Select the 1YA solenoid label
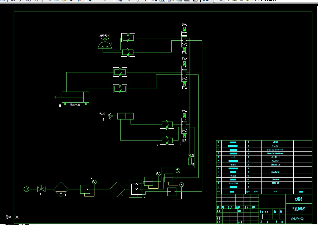Screen dimensions: 318x225 point(184,140)
